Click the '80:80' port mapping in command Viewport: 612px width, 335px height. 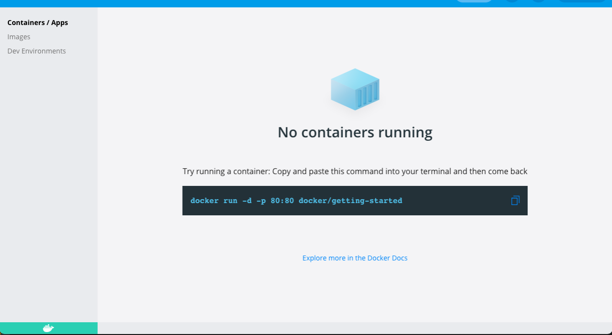point(282,201)
